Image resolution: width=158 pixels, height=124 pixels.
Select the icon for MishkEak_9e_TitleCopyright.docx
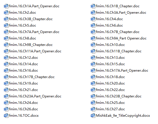(x=93, y=116)
